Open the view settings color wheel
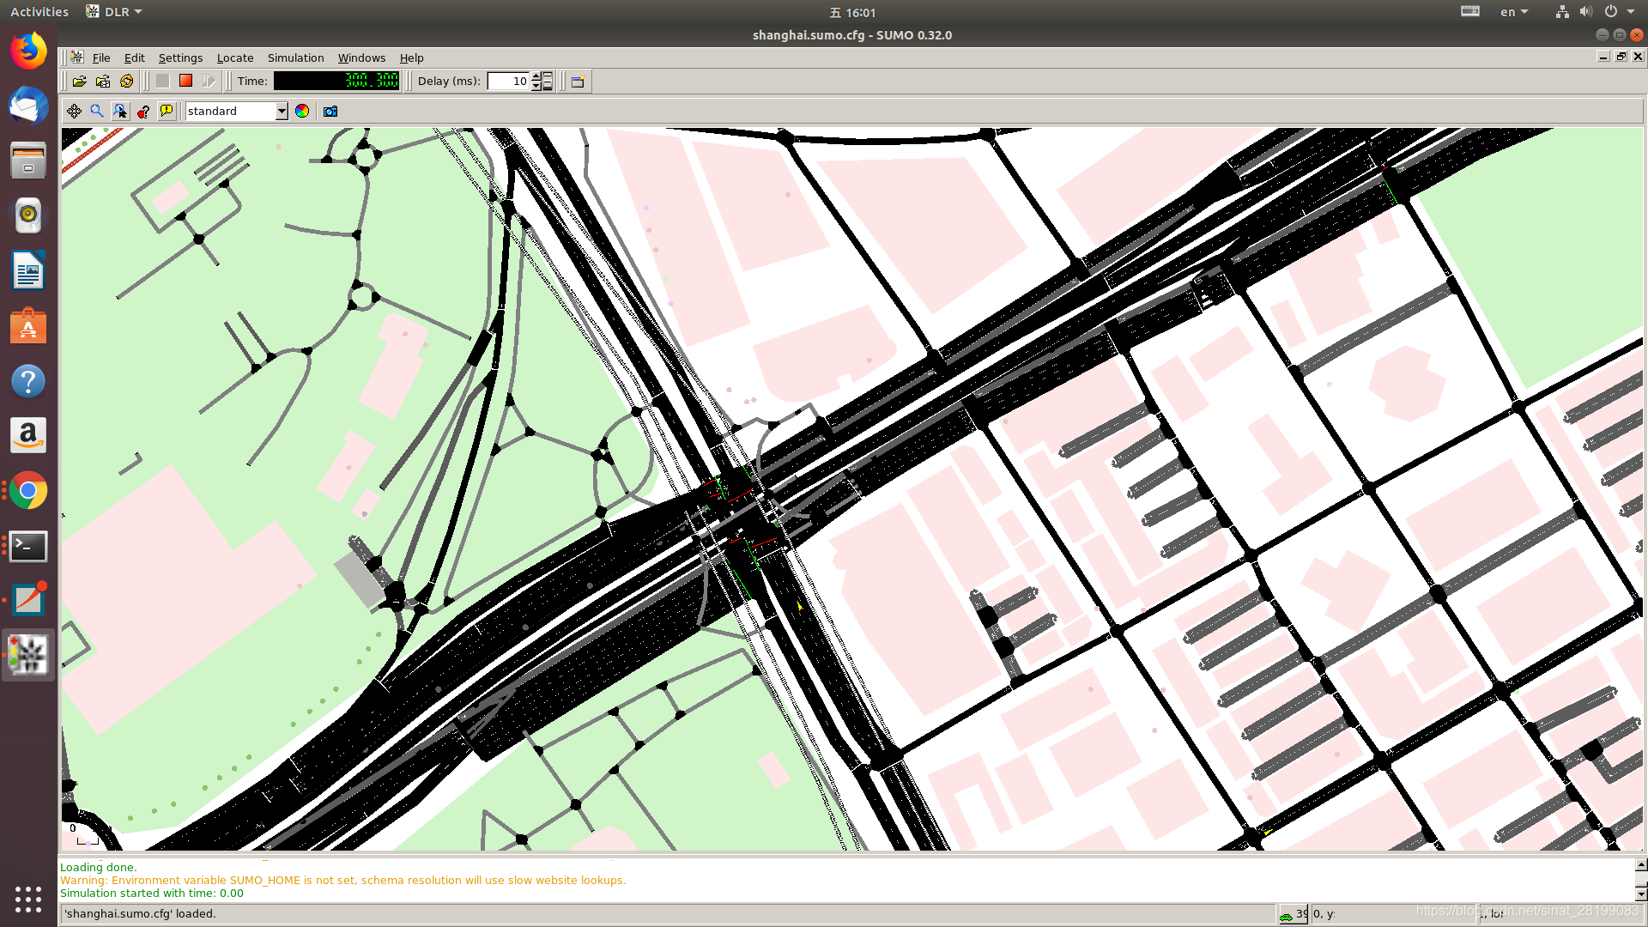 (x=302, y=112)
